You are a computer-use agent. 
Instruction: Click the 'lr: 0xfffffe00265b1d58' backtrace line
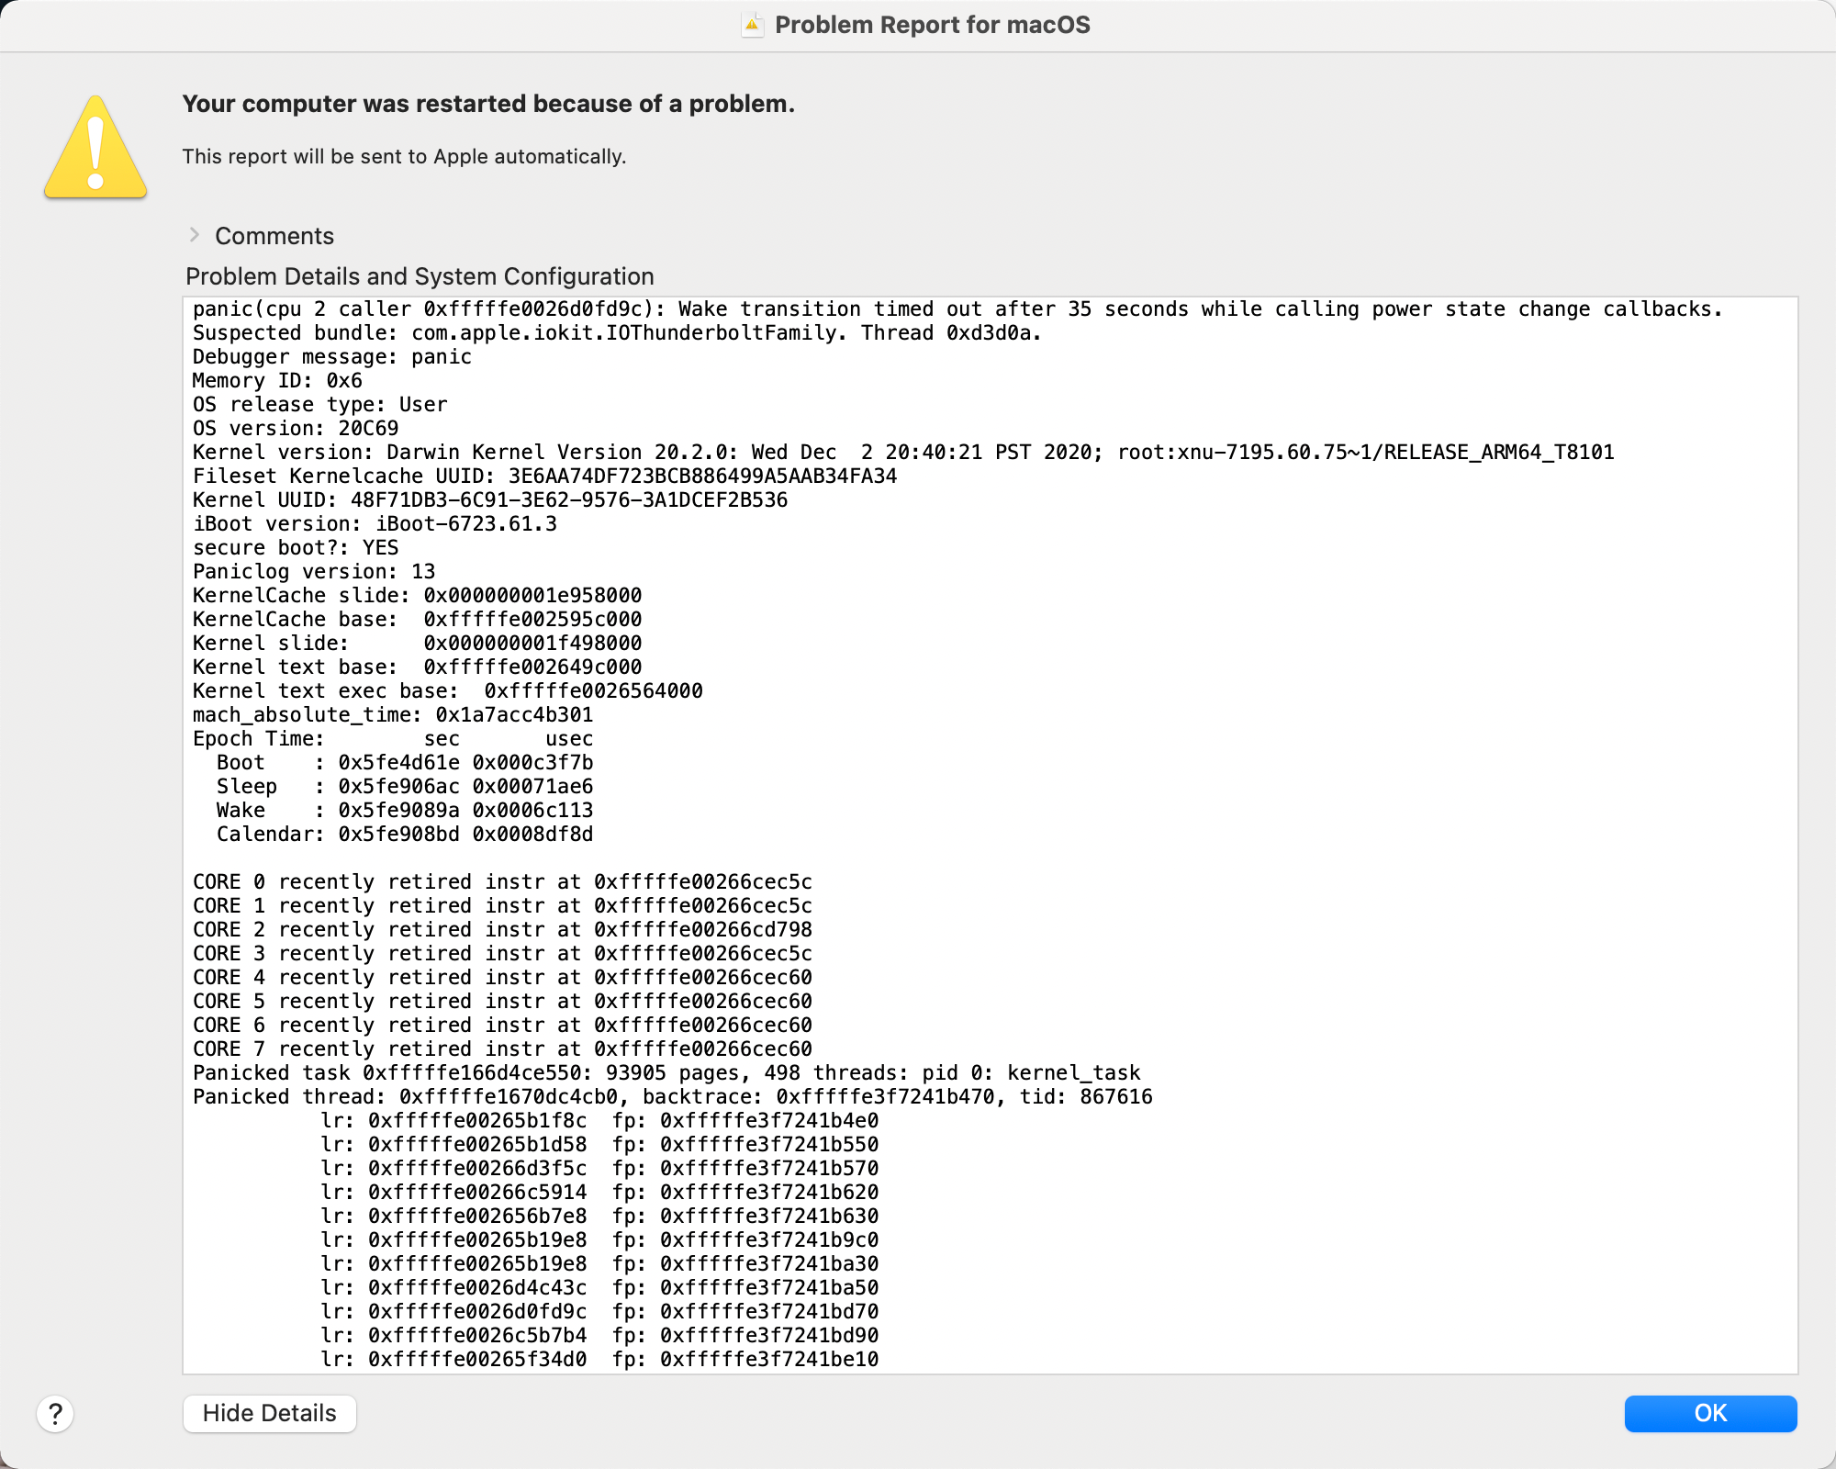coord(600,1145)
